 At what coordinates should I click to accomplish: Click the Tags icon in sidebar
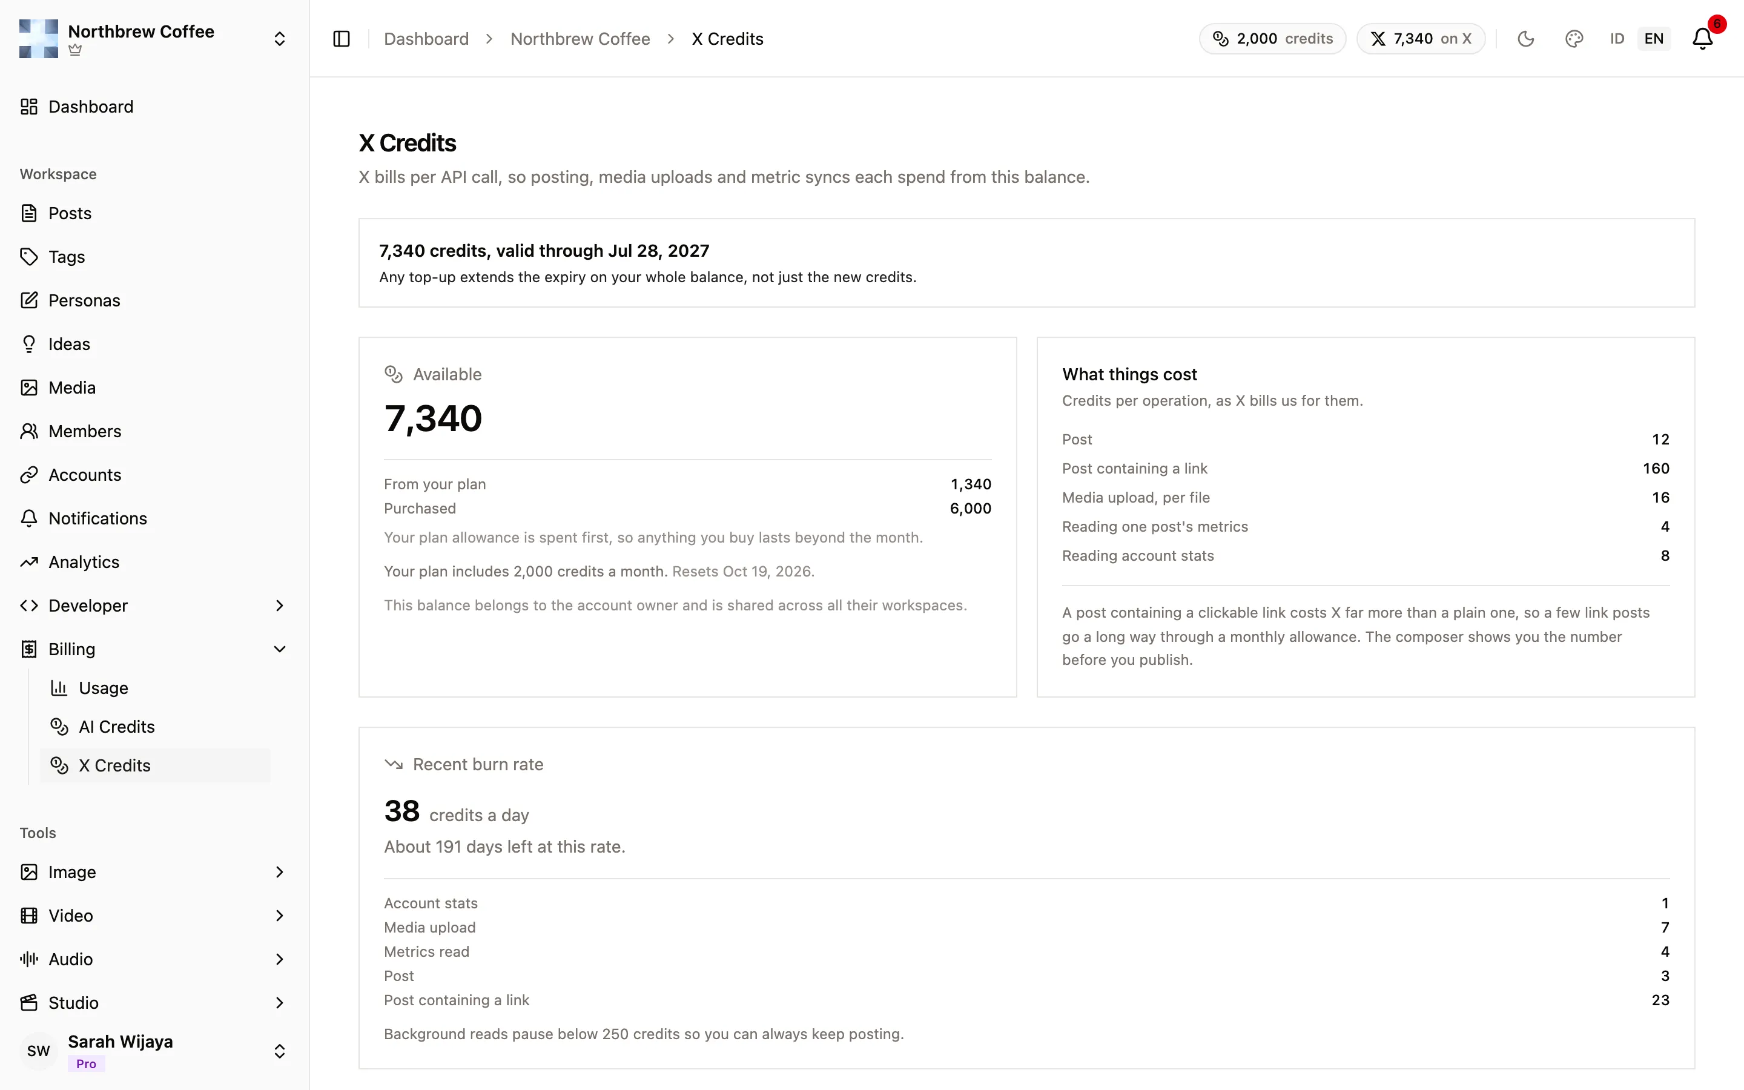tap(29, 257)
